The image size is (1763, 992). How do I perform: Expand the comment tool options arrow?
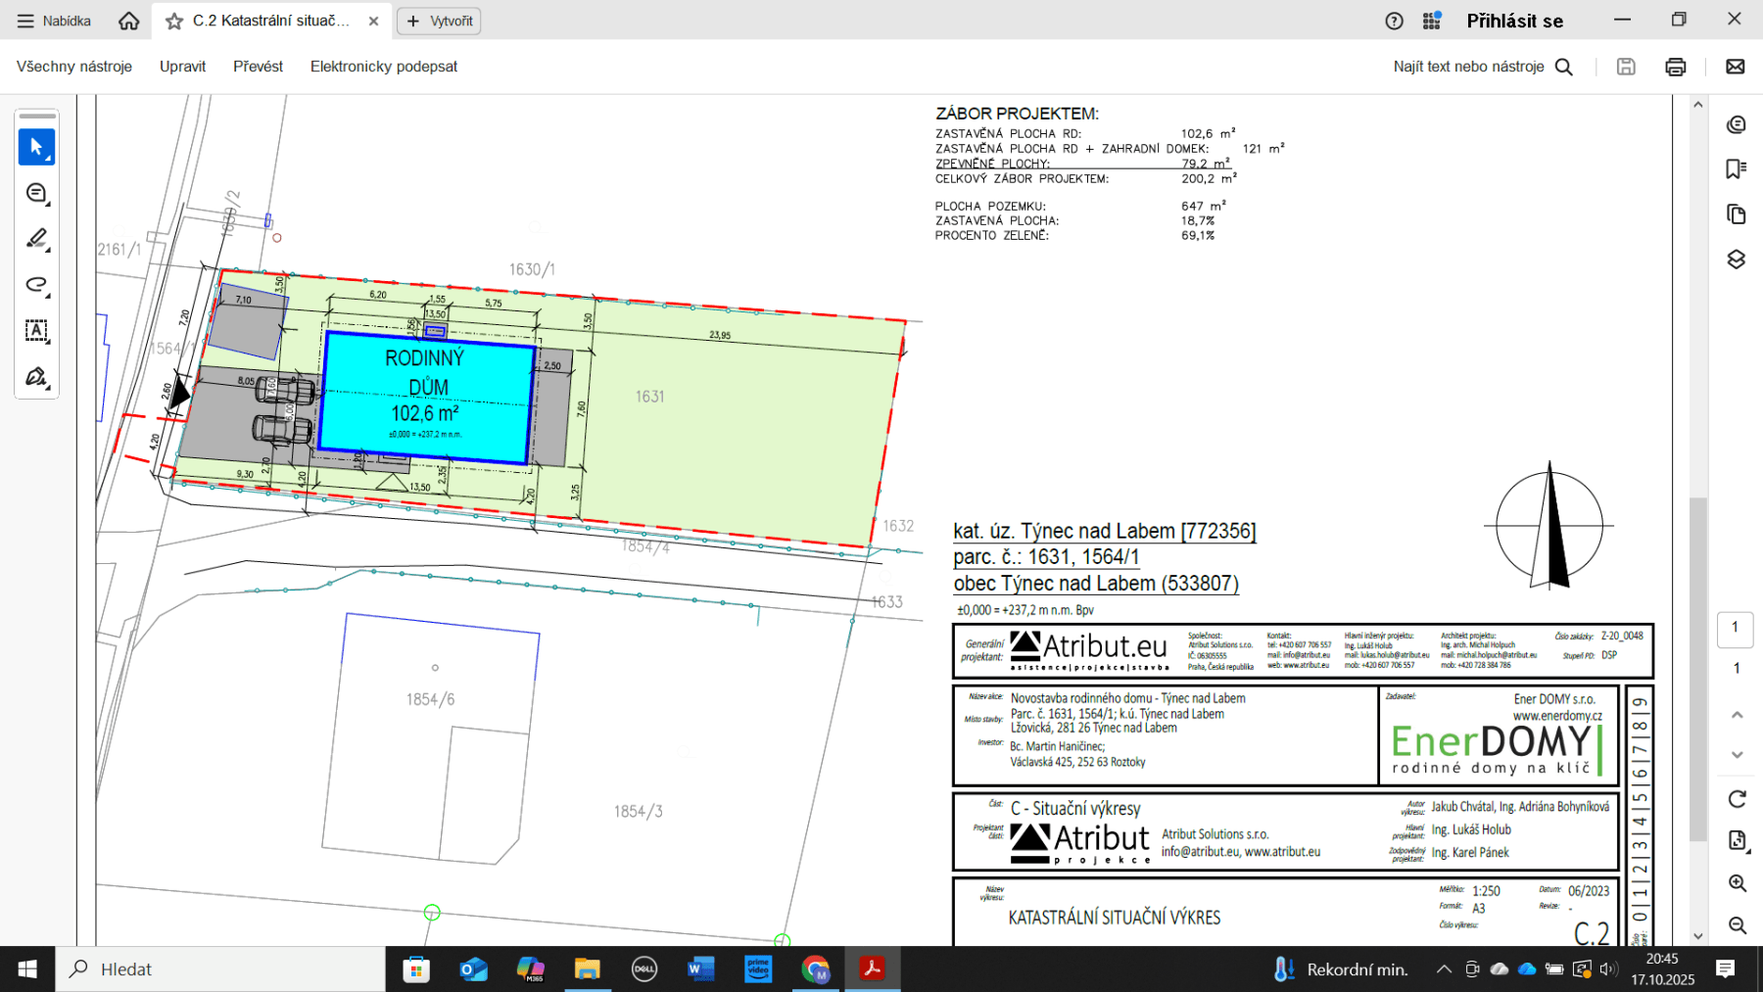[47, 205]
